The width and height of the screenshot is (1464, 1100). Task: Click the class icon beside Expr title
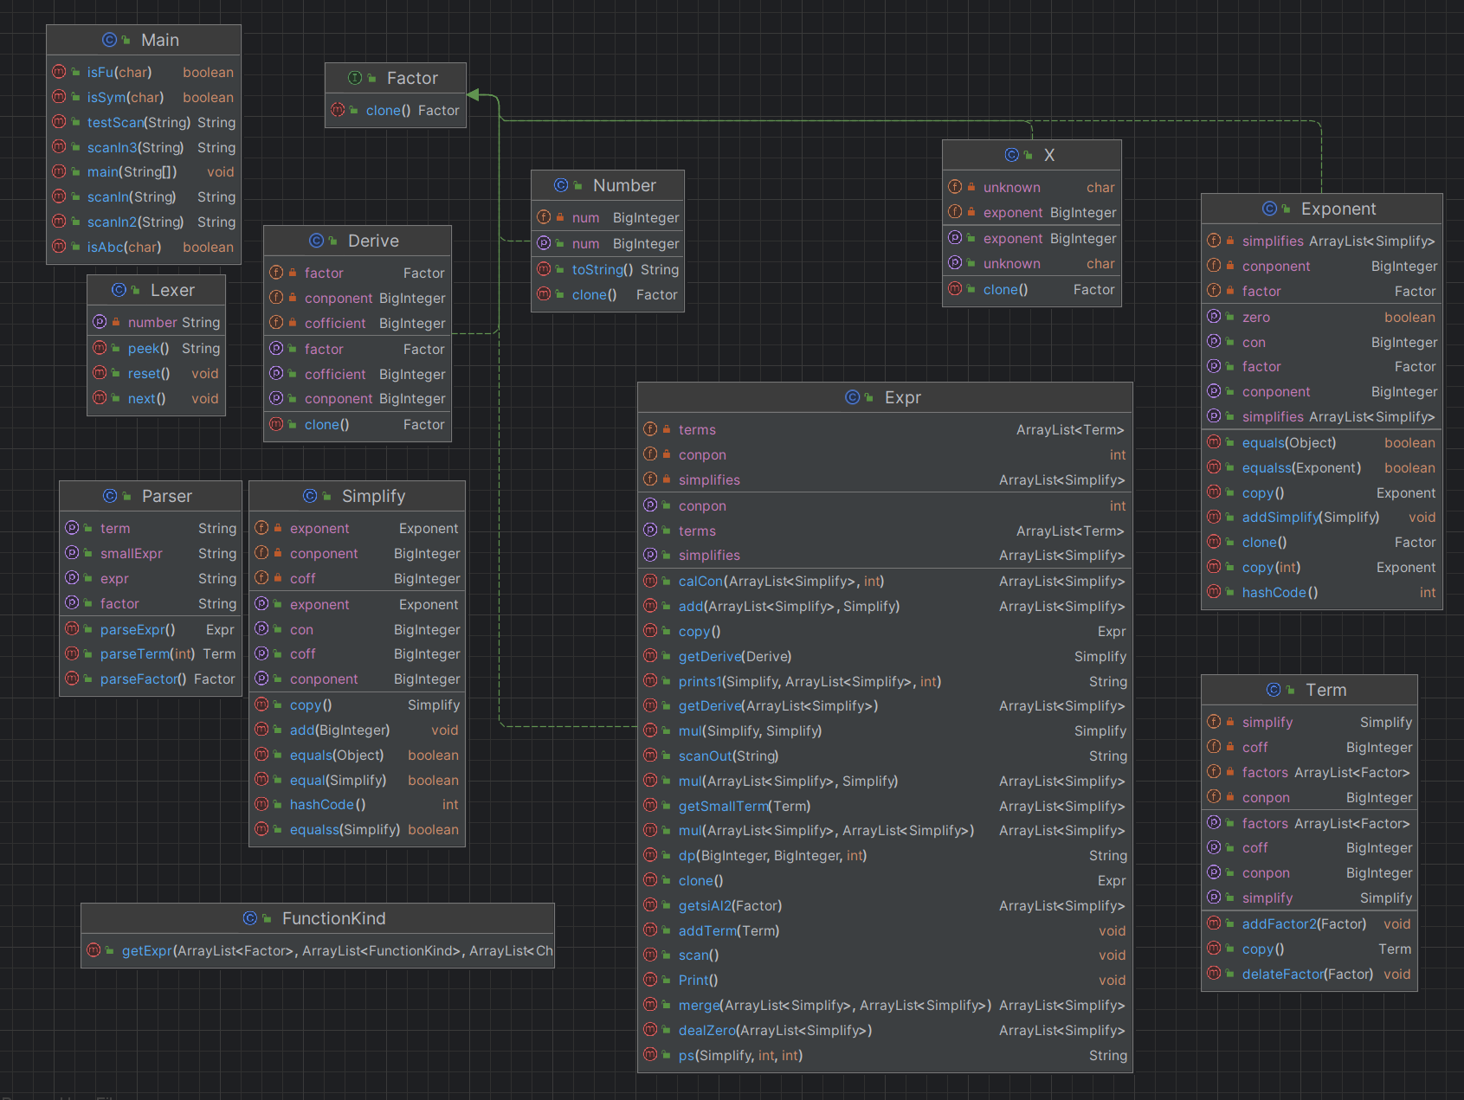pos(853,397)
